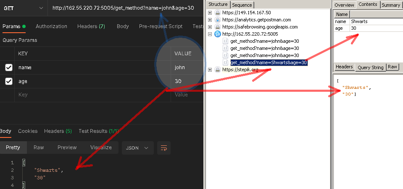The height and width of the screenshot is (189, 403).
Task: Click the host icon of analytics.getpostman.com
Action: 217,20
